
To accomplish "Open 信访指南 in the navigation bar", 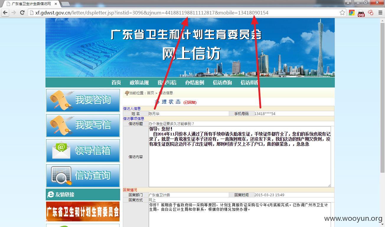I will click(250, 83).
